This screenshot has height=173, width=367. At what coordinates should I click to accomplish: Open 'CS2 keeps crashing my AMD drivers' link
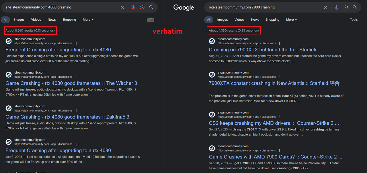(274, 123)
